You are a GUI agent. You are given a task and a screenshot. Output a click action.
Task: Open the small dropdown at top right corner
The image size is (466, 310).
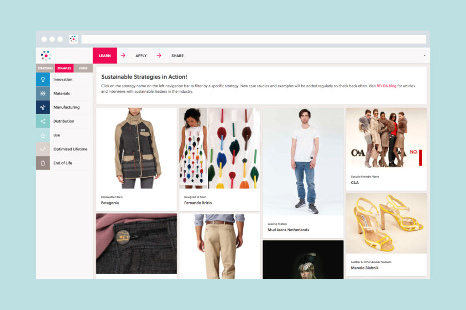click(x=425, y=55)
